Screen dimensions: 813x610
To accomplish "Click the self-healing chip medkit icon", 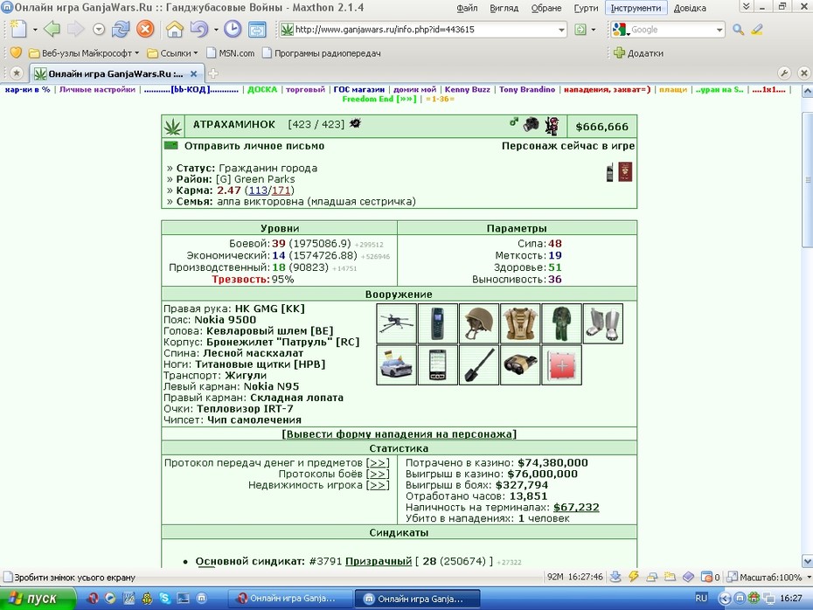I will click(561, 365).
